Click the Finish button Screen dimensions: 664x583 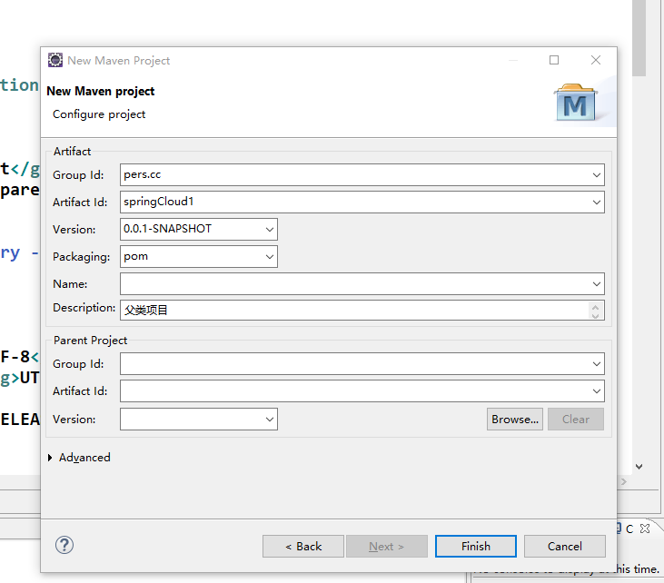tap(476, 546)
